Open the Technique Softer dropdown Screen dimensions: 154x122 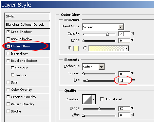(x=102, y=67)
